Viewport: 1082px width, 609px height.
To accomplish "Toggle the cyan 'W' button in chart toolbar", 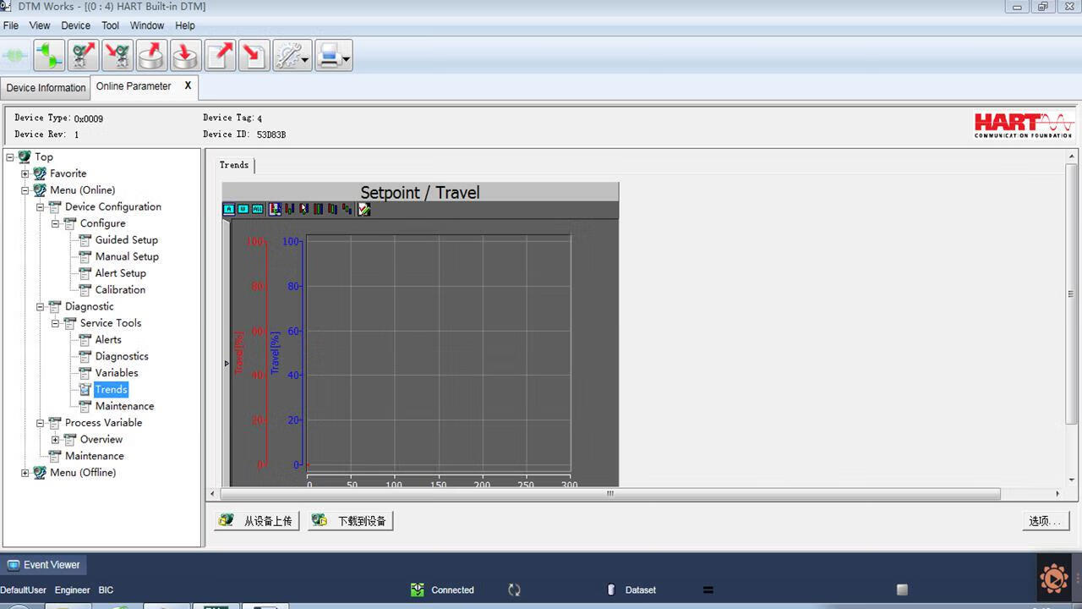I will coord(243,209).
